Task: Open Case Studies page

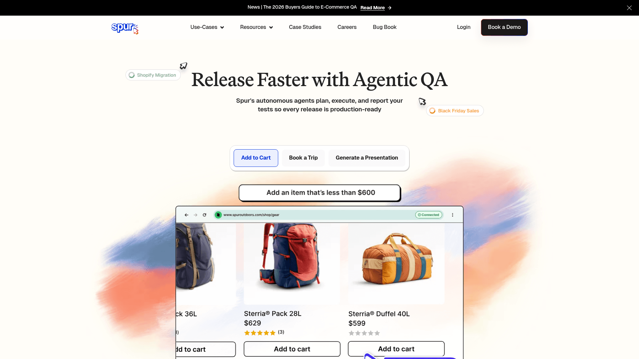Action: click(x=305, y=27)
